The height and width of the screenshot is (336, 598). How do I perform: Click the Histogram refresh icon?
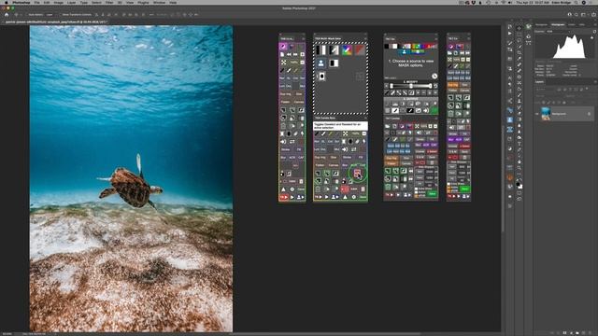click(594, 32)
